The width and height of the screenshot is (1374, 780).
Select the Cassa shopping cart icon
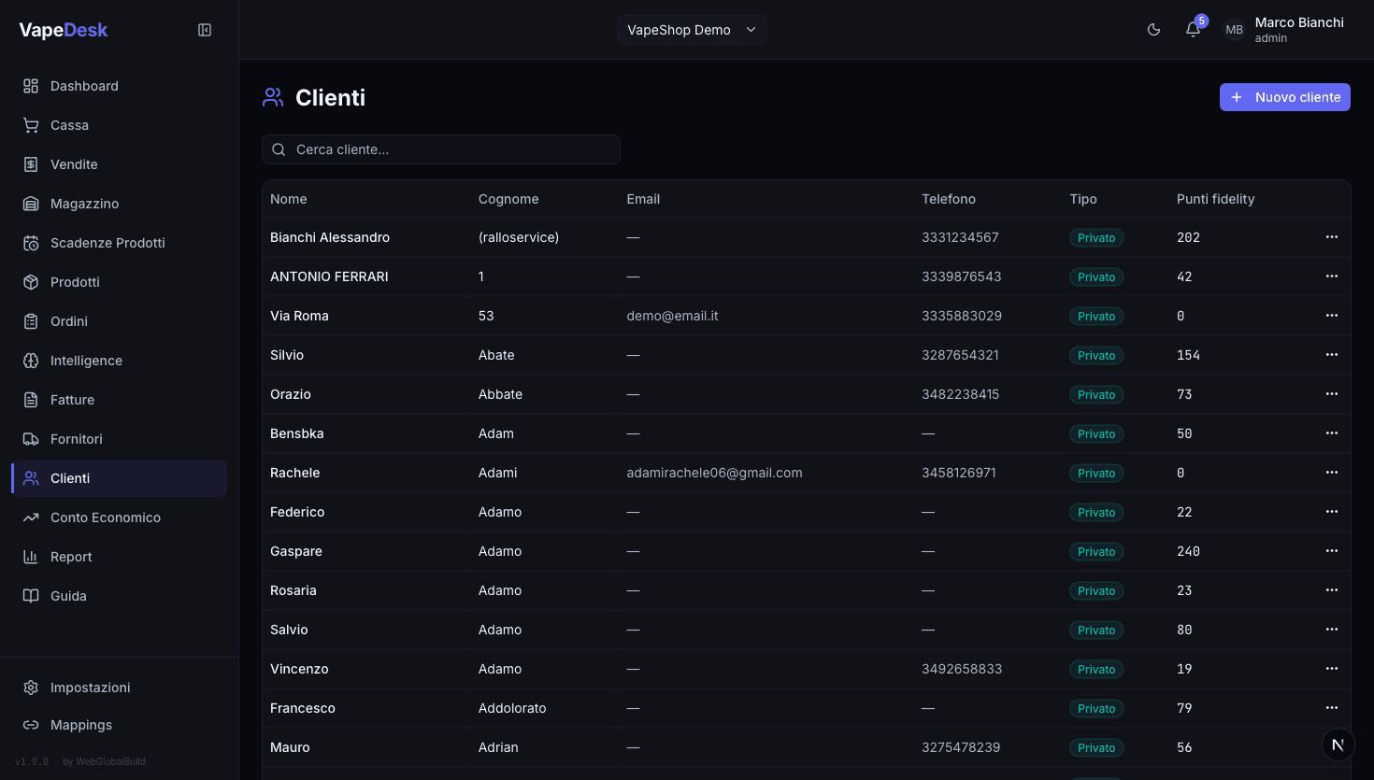[x=29, y=124]
